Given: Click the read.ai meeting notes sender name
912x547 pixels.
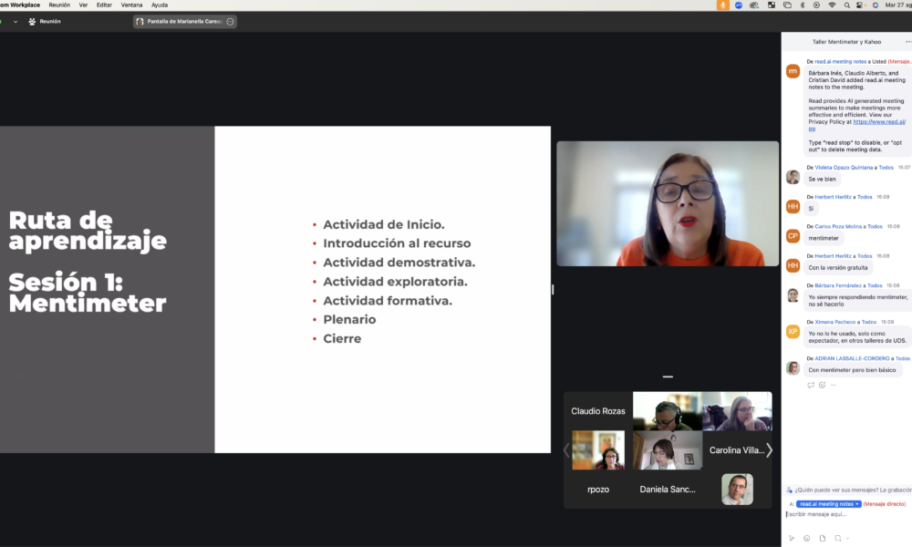Looking at the screenshot, I should (x=841, y=62).
